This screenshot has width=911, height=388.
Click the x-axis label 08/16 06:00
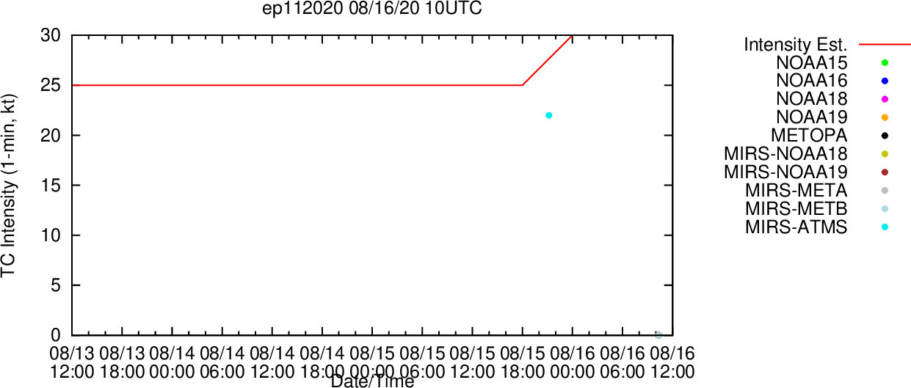coord(623,362)
